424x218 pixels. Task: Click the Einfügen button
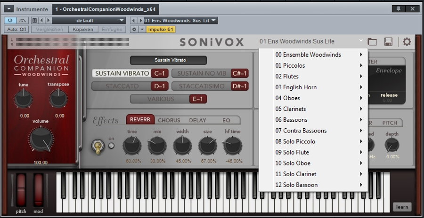[112, 30]
